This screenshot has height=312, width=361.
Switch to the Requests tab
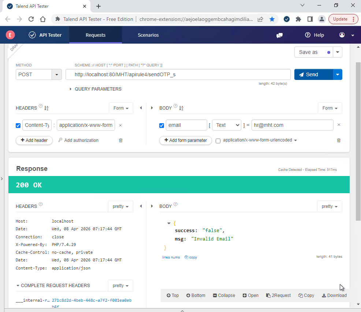pos(96,35)
